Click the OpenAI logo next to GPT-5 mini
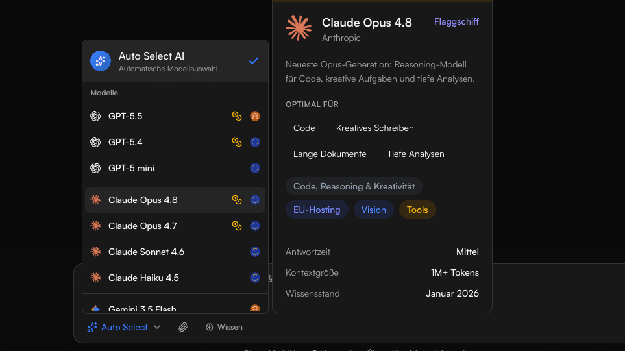Image resolution: width=625 pixels, height=351 pixels. [x=95, y=168]
